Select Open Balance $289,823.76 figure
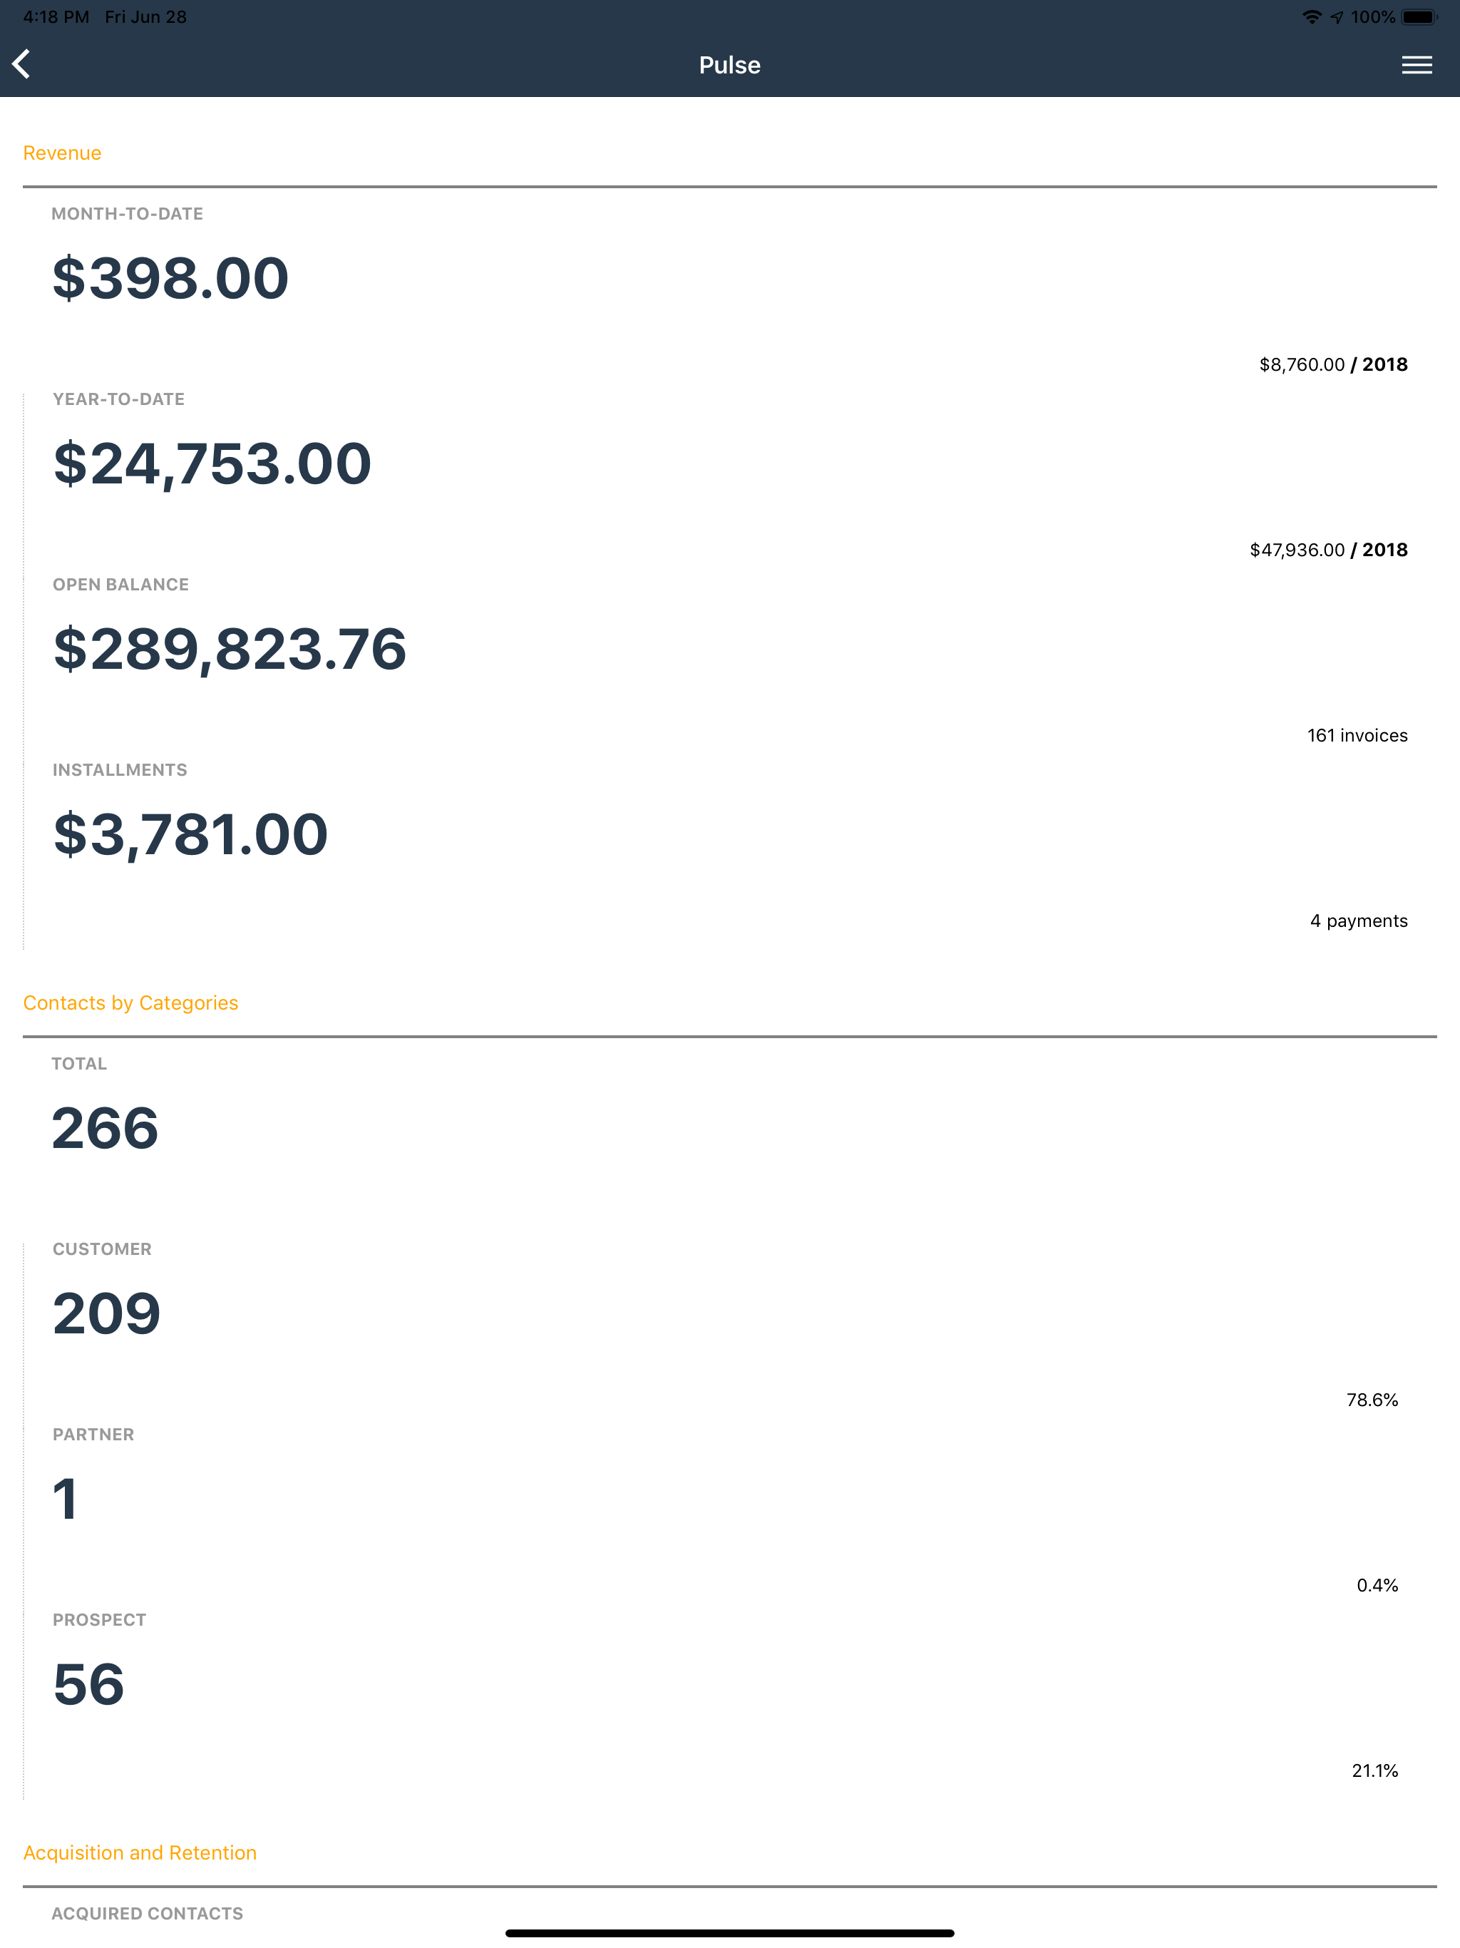The height and width of the screenshot is (1948, 1460). [x=230, y=650]
